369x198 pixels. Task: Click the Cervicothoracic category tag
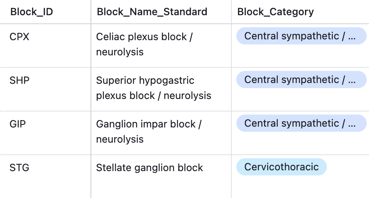click(x=281, y=167)
